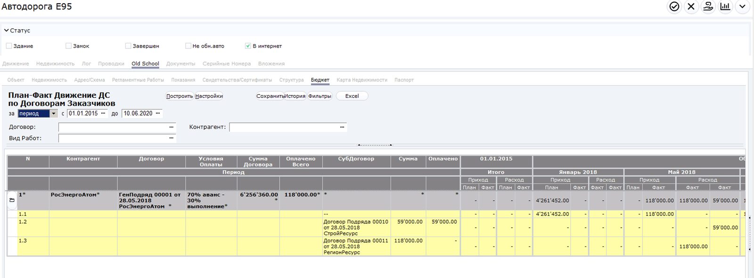Open the период dropdown

(54, 113)
